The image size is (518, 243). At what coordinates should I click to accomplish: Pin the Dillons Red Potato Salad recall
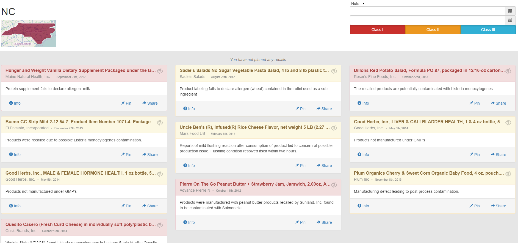[475, 103]
